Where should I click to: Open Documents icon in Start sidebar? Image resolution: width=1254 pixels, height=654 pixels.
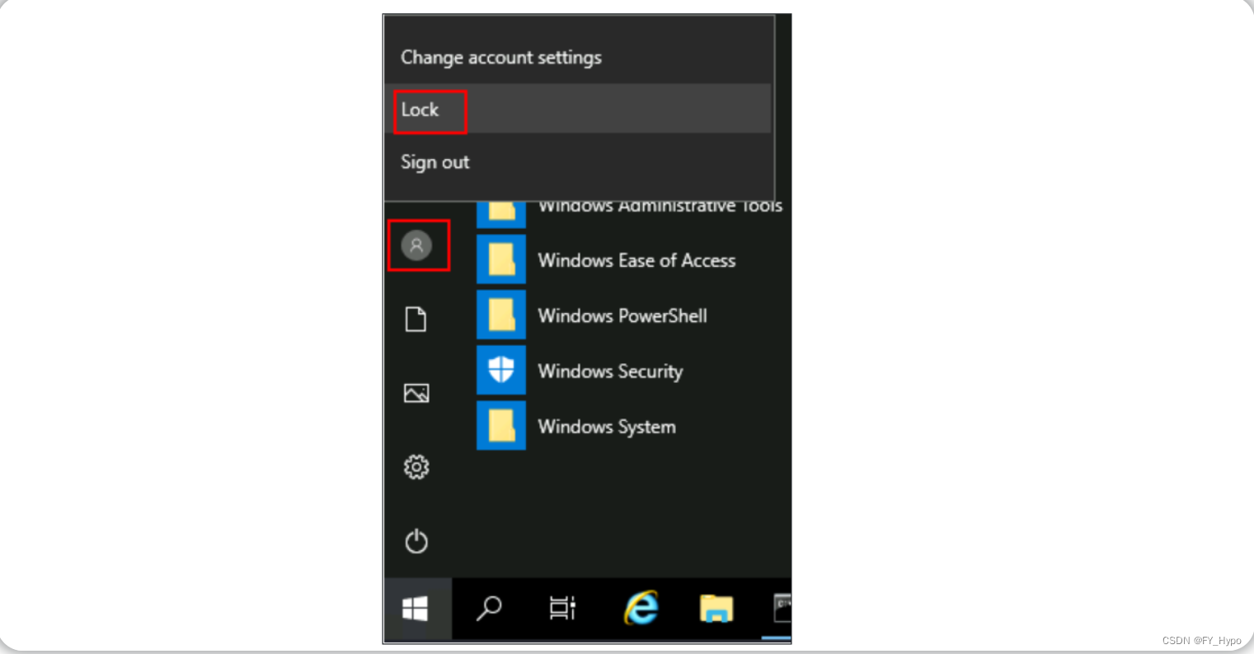416,319
